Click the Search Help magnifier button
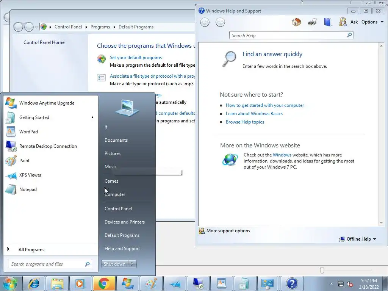388x291 pixels. pyautogui.click(x=349, y=35)
